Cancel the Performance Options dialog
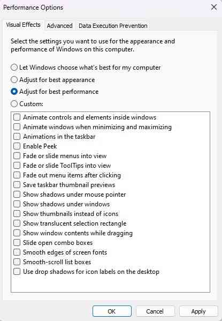The image size is (222, 321). coord(155,311)
